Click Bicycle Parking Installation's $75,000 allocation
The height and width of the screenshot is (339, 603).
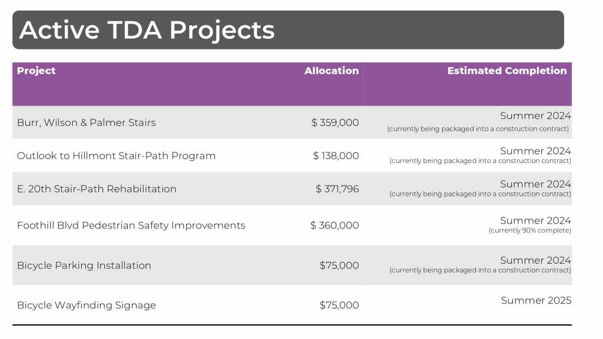pos(339,265)
